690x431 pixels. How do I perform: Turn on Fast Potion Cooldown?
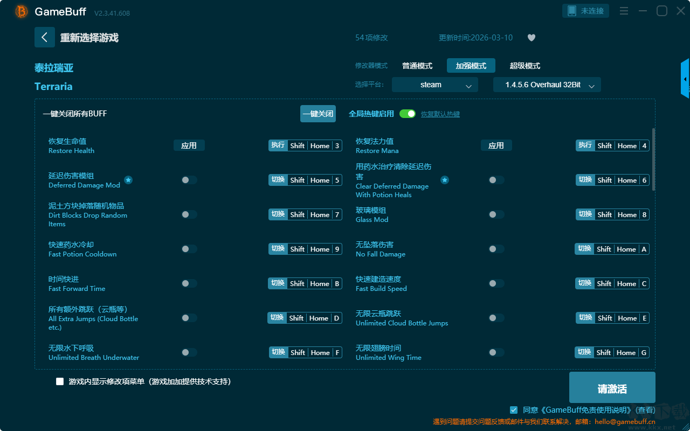point(189,249)
